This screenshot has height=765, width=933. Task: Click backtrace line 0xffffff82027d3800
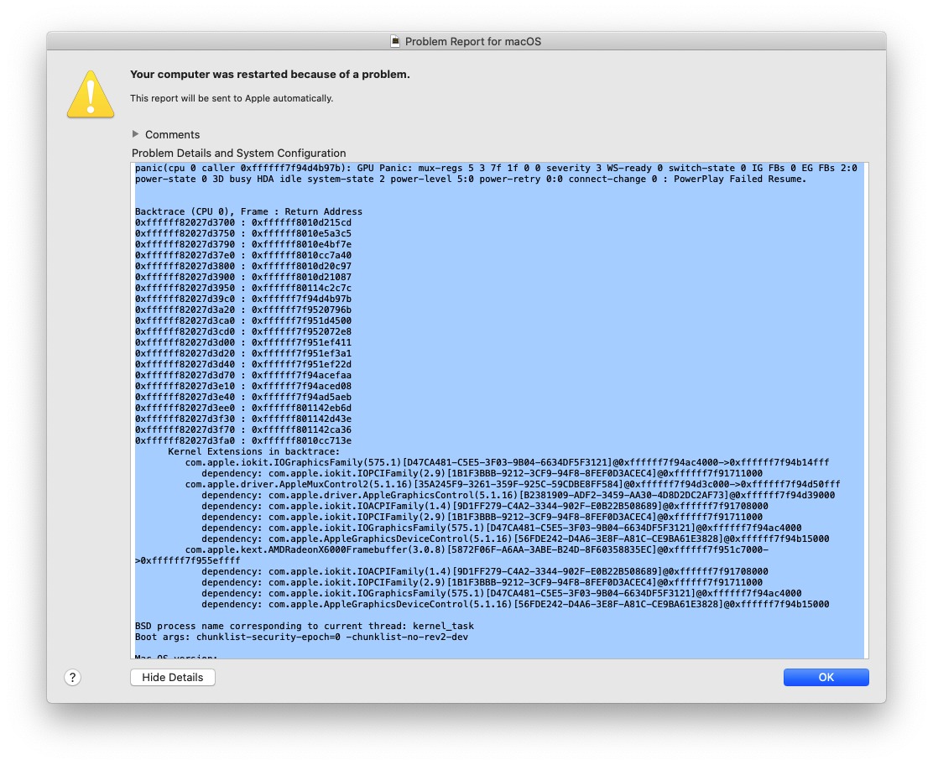243,267
